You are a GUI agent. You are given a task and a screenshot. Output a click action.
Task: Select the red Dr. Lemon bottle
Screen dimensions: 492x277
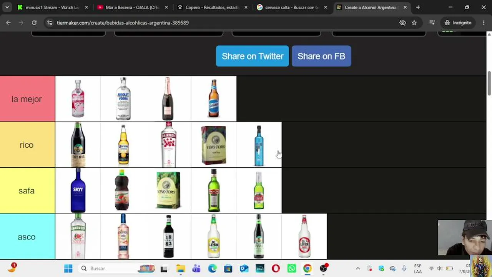(x=304, y=237)
